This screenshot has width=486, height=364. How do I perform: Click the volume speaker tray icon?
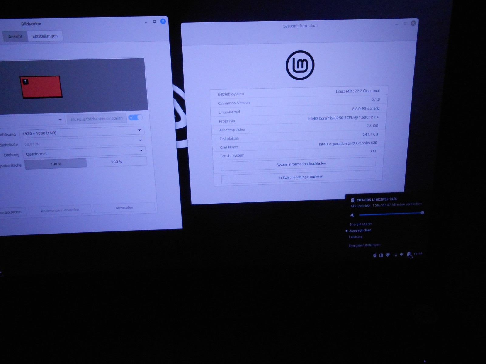tap(402, 254)
